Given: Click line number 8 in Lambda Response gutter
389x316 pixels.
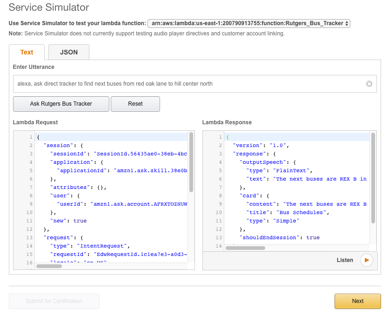Looking at the screenshot, I should [x=220, y=196].
